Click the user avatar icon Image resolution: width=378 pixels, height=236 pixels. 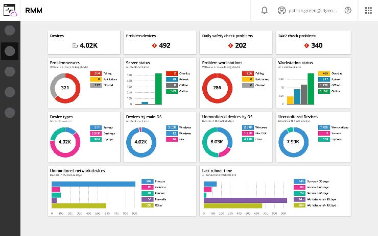click(x=281, y=10)
